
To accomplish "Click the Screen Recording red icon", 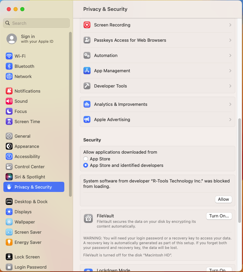I will click(87, 25).
